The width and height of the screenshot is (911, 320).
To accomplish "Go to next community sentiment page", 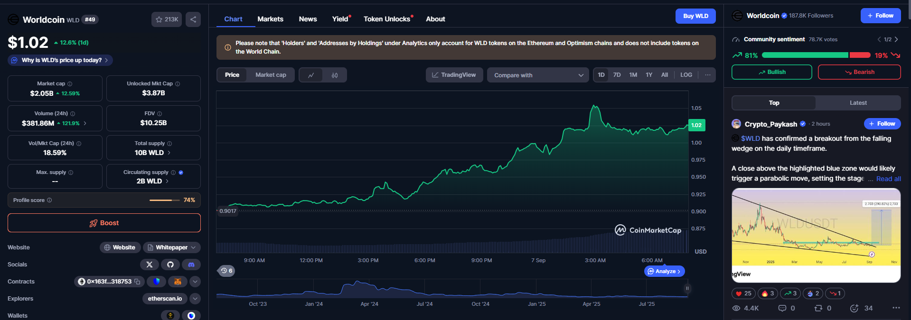I will coord(896,39).
